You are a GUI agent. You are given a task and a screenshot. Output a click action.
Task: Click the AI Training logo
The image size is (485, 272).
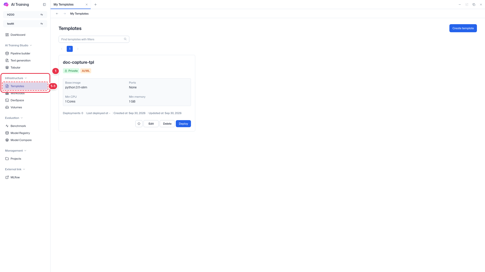tap(6, 5)
